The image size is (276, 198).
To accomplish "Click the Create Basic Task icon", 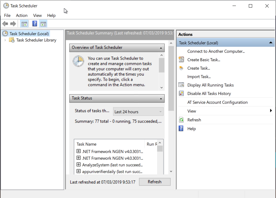I will (181, 60).
